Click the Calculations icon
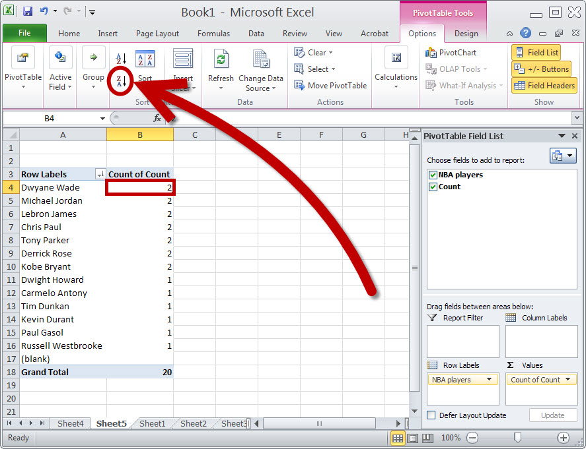This screenshot has height=449, width=586. tap(396, 57)
